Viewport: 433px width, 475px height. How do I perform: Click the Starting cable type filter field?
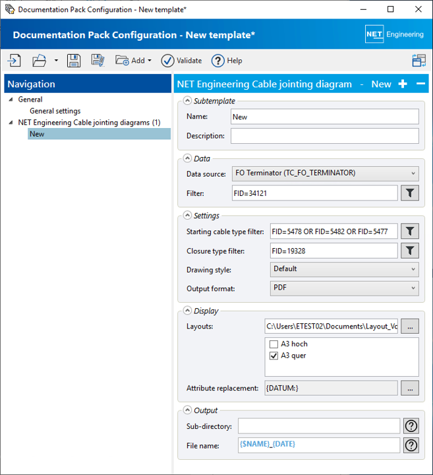(333, 231)
